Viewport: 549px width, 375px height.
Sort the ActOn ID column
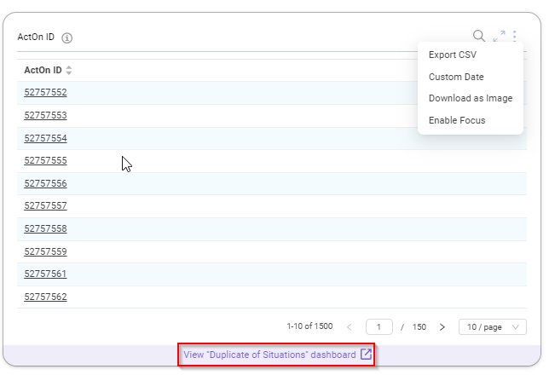[68, 70]
